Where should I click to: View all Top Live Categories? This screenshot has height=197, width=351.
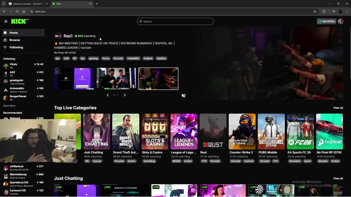pos(338,108)
